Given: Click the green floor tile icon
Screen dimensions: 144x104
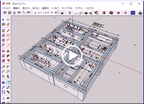Looking at the screenshot, I should 91,13.
